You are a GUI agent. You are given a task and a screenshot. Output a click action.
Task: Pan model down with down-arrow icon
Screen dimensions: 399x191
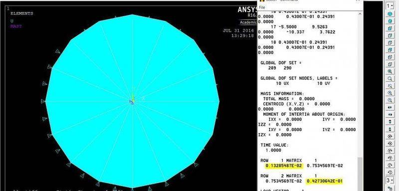(390, 129)
